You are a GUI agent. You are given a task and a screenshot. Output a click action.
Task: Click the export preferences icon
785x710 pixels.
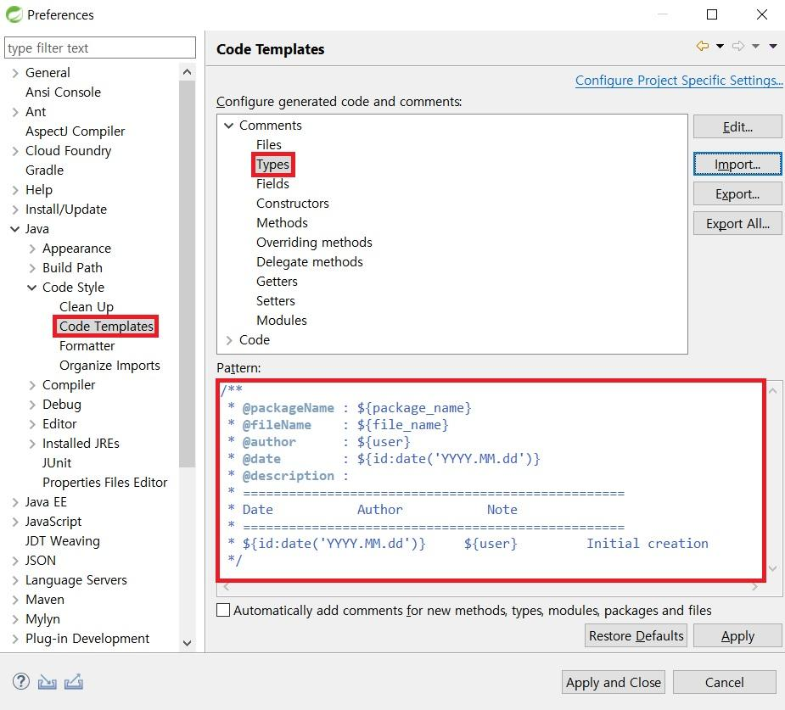74,681
